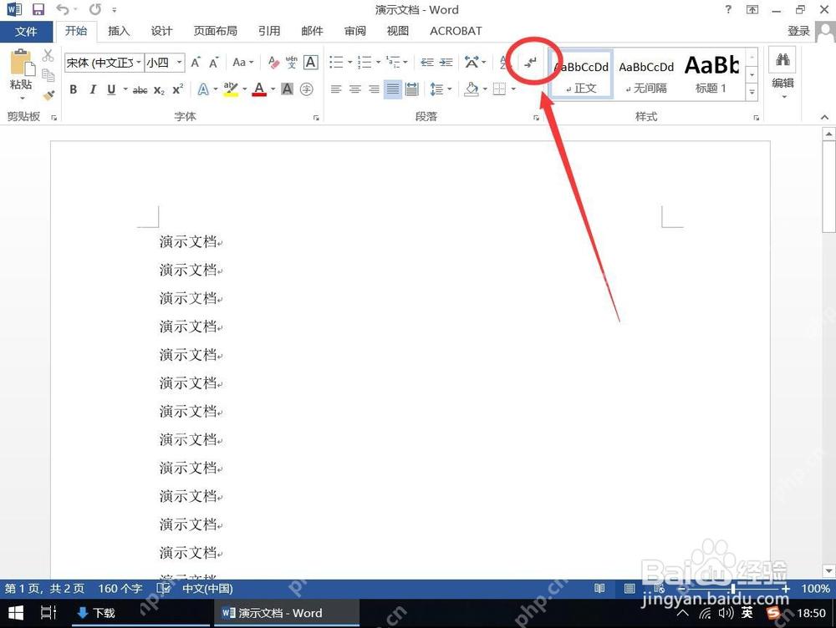Screen dimensions: 836x628
Task: Click the word count 160 个字
Action: click(x=120, y=589)
